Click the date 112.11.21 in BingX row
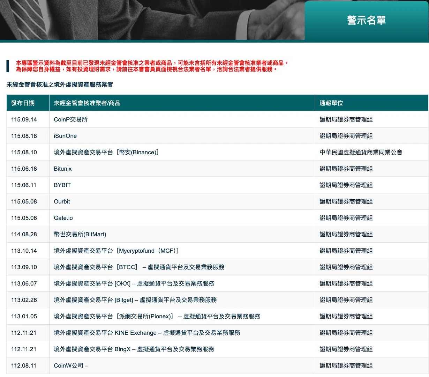 coord(24,349)
